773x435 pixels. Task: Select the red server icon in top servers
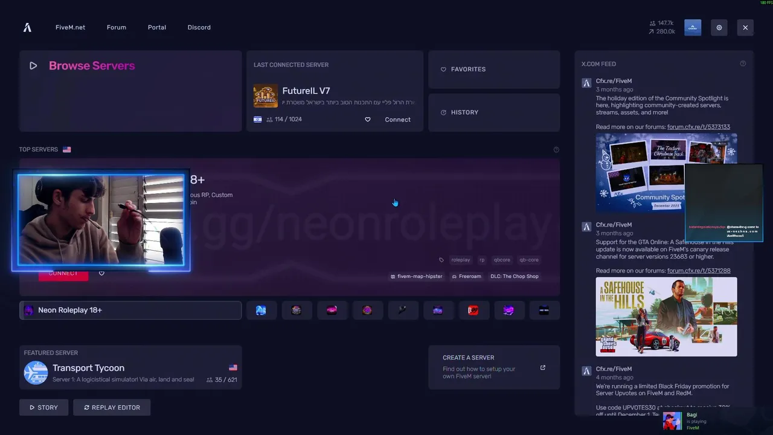(x=473, y=310)
